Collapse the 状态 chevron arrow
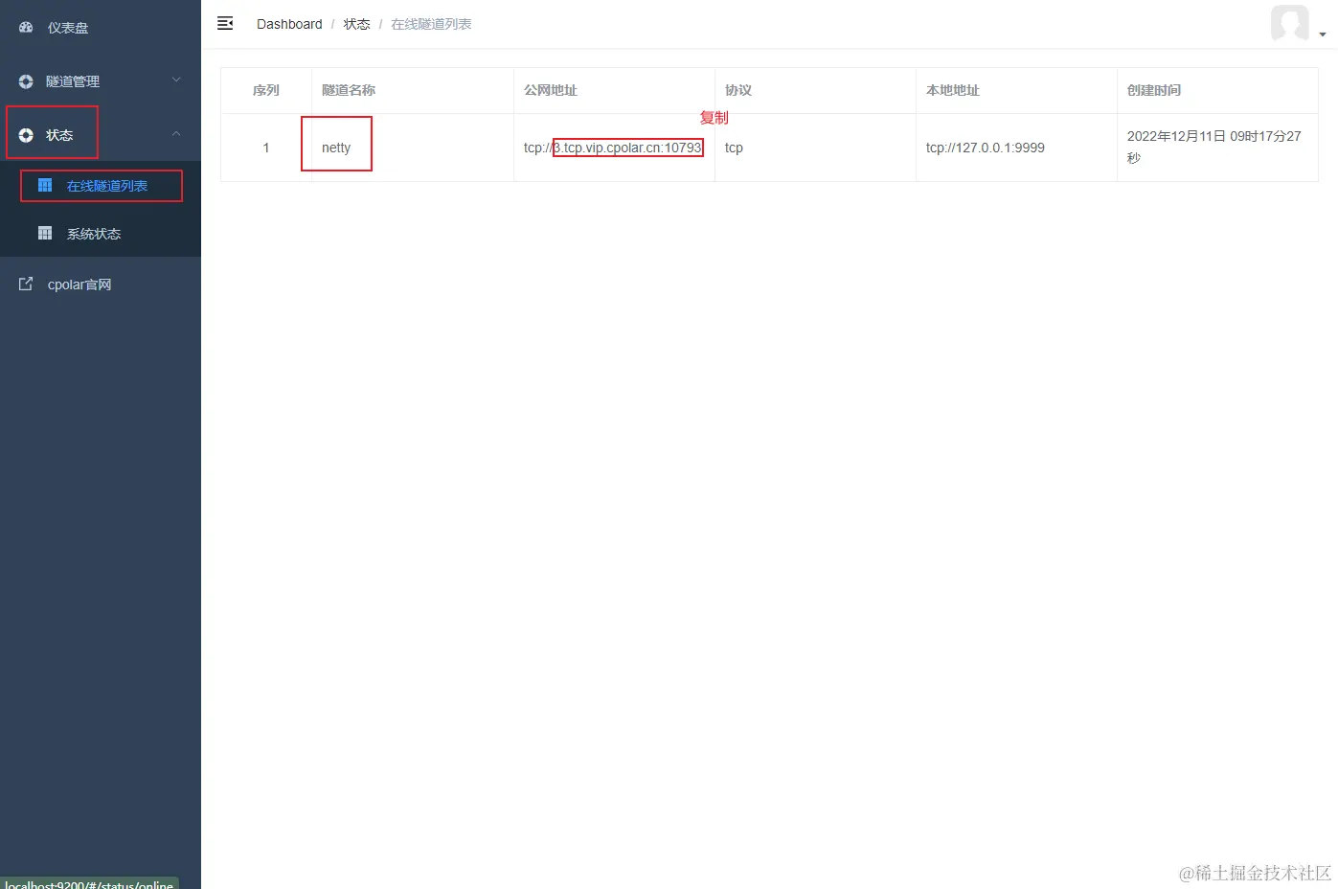 176,134
